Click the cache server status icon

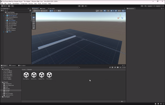point(158,104)
